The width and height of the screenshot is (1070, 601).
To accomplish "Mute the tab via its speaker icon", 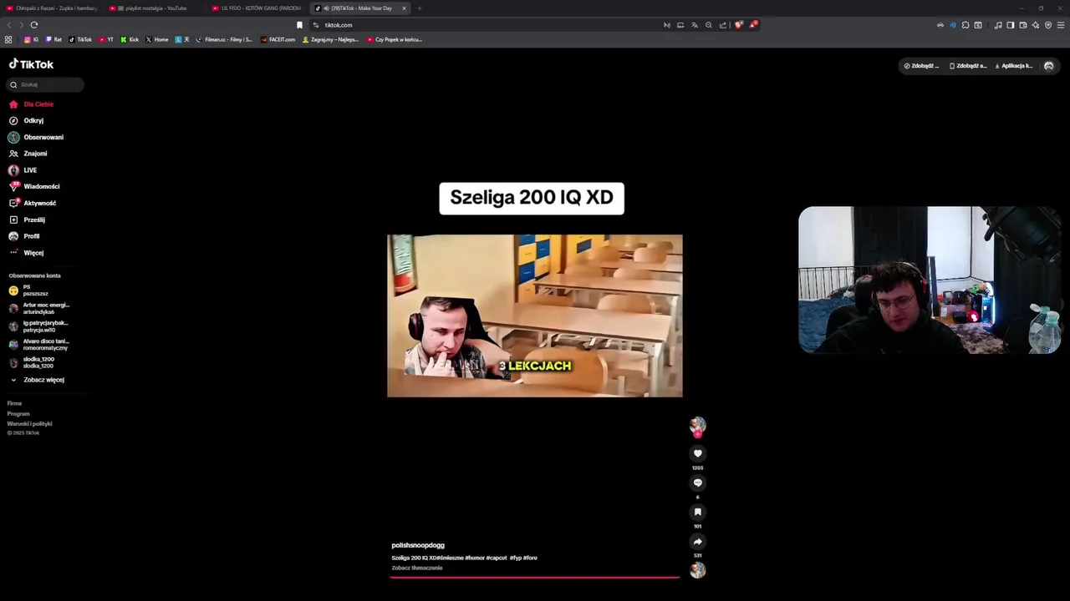I will pos(325,8).
